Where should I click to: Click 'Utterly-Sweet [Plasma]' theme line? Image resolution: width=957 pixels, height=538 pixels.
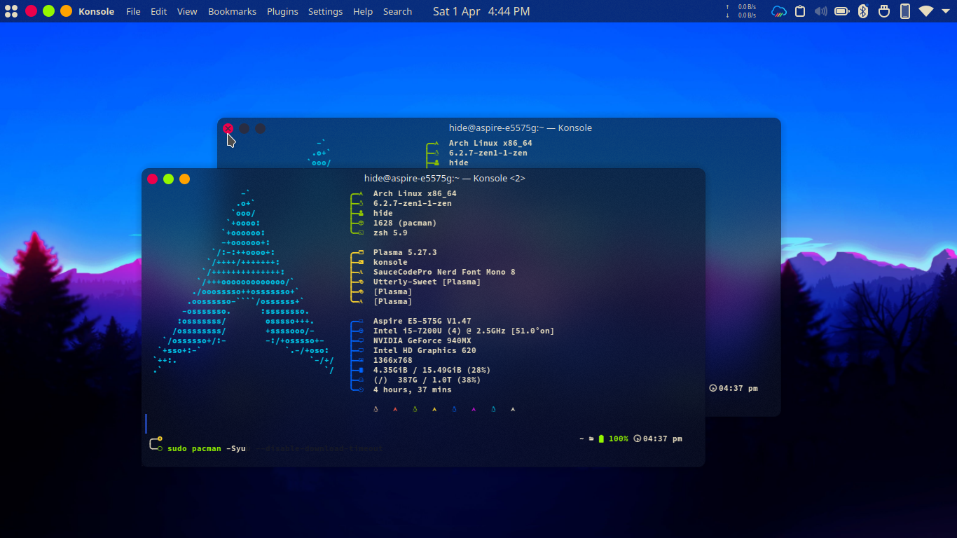[427, 282]
